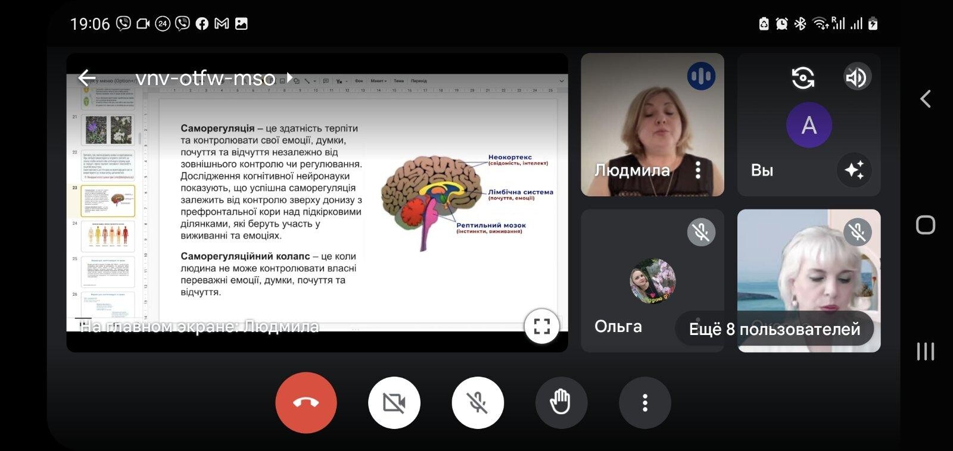Open the 'Перехід' option in presentation toolbar
Image resolution: width=953 pixels, height=451 pixels.
pyautogui.click(x=419, y=81)
